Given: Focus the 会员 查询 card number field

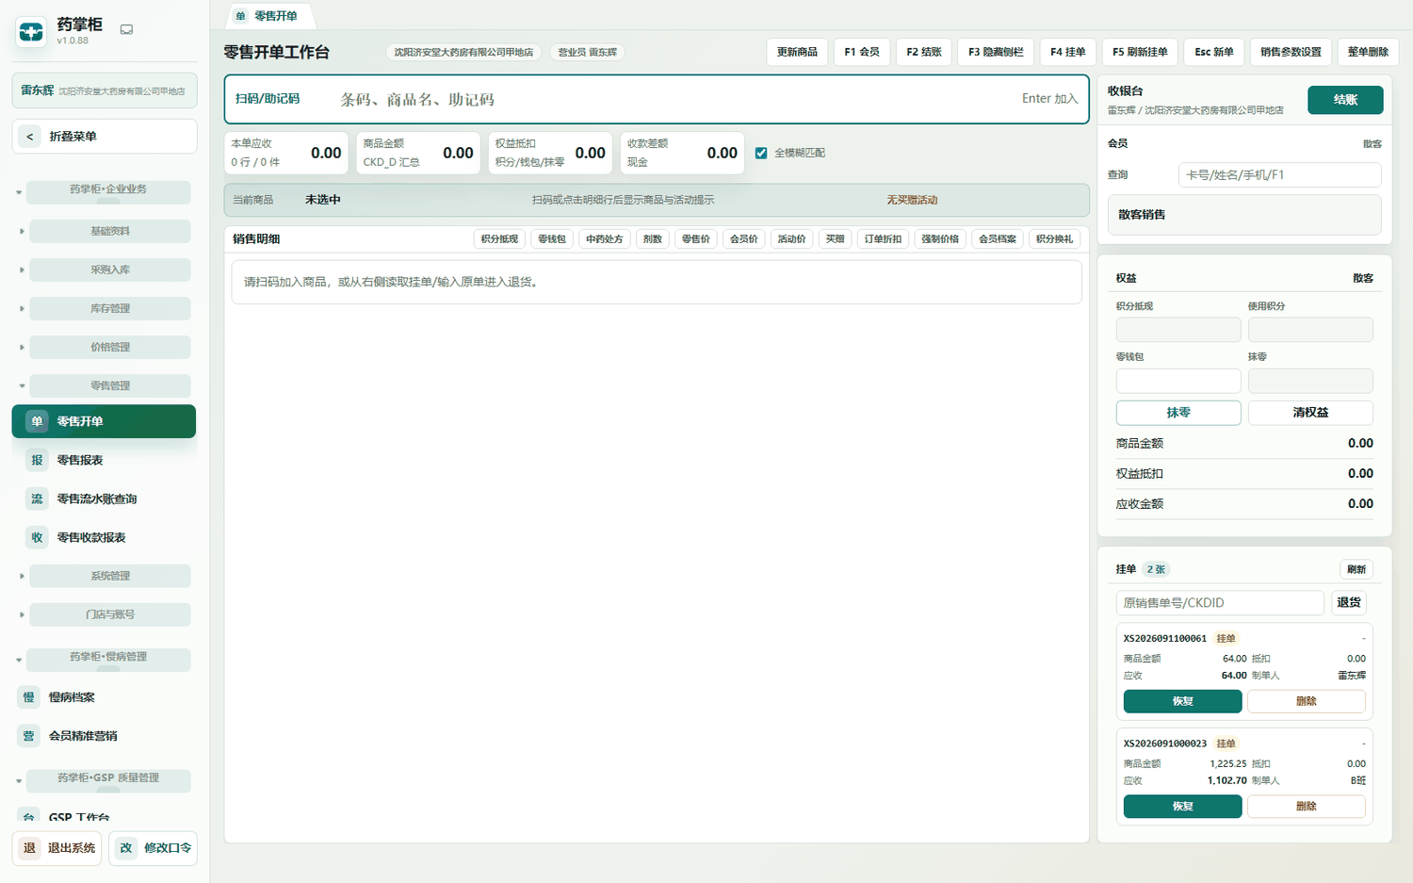Looking at the screenshot, I should (1279, 175).
